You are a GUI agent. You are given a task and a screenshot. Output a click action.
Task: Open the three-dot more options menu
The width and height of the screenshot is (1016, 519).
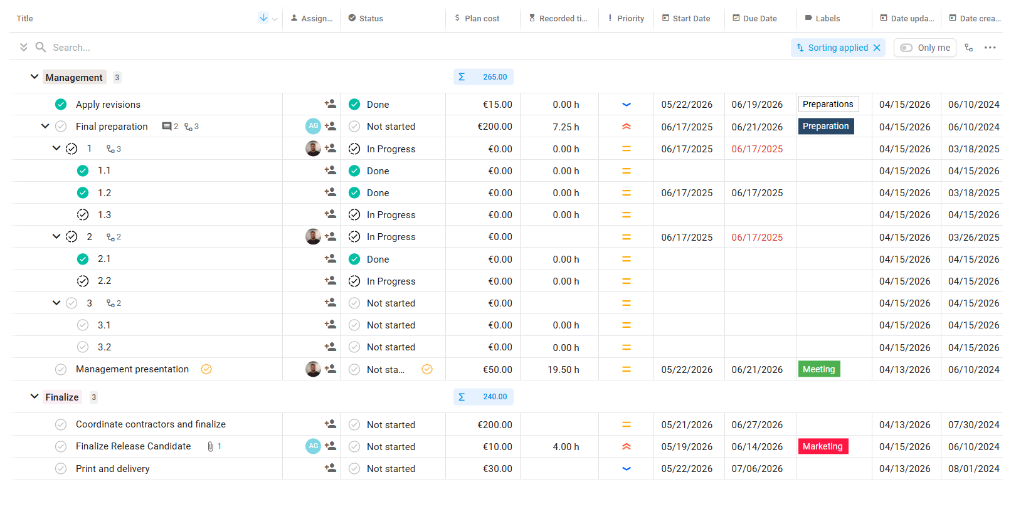tap(990, 48)
